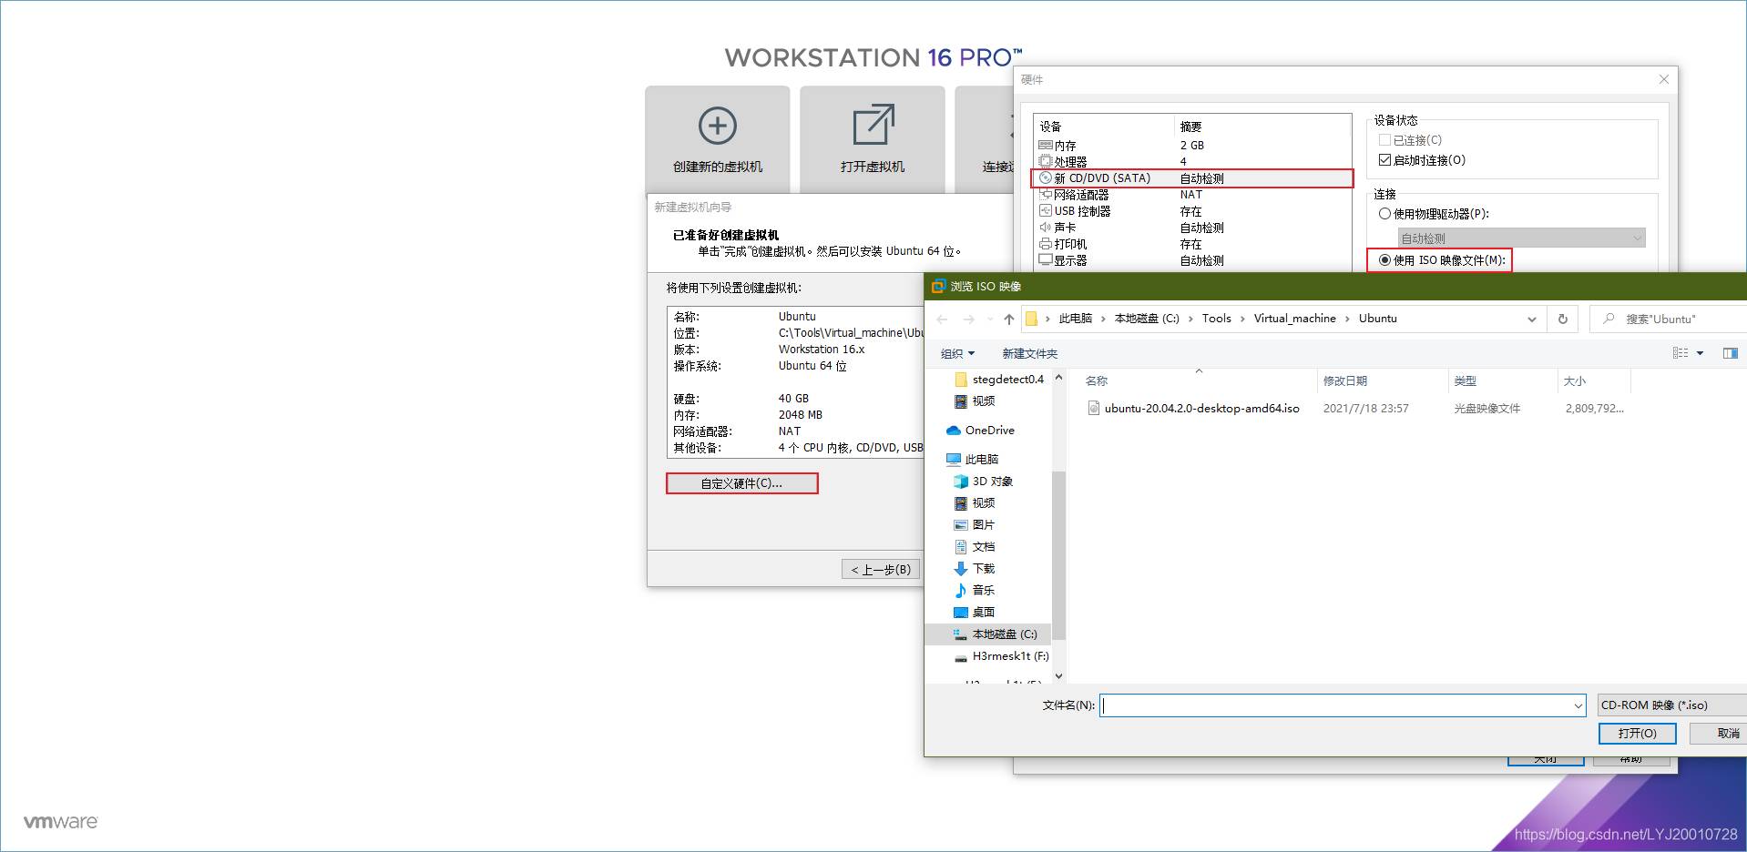1747x852 pixels.
Task: Toggle the preview pane icon
Action: [1731, 353]
